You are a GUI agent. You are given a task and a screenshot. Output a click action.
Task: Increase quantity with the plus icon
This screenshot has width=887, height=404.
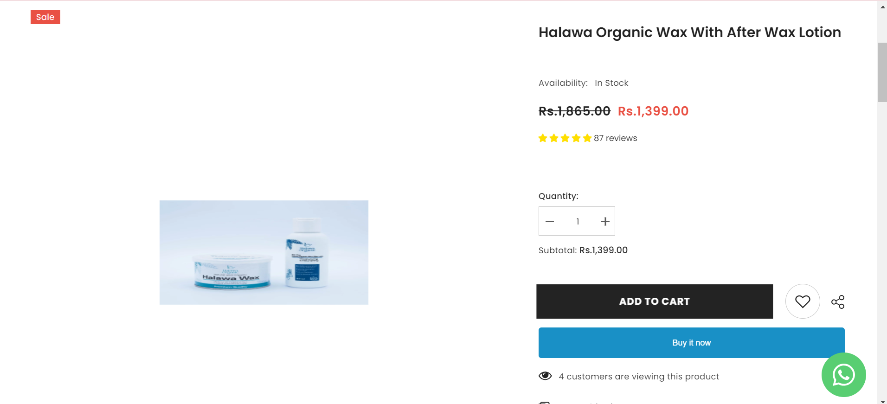[605, 222]
